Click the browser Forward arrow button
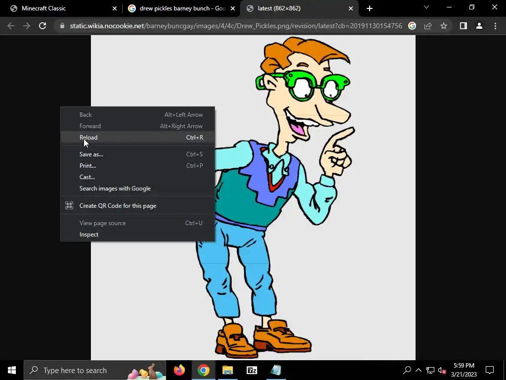Image resolution: width=506 pixels, height=380 pixels. (27, 26)
